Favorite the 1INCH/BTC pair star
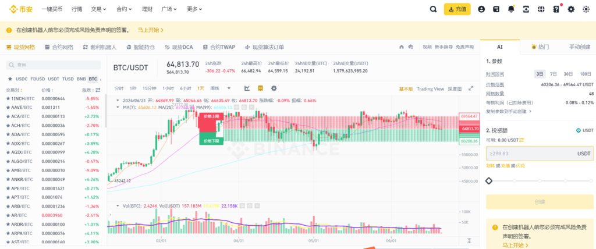Image resolution: width=596 pixels, height=249 pixels. [x=7, y=98]
